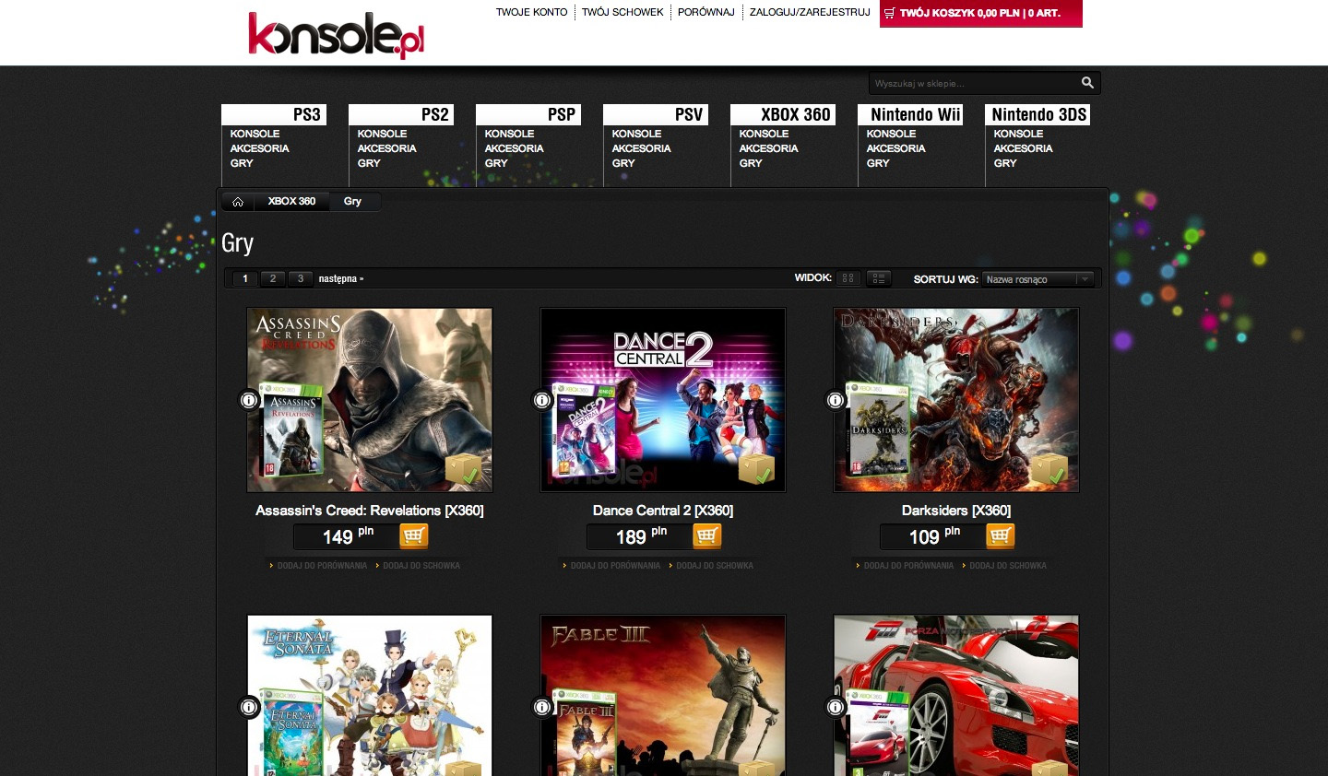This screenshot has height=776, width=1328.
Task: Open info icon for Eternal Sonata
Action: [x=249, y=707]
